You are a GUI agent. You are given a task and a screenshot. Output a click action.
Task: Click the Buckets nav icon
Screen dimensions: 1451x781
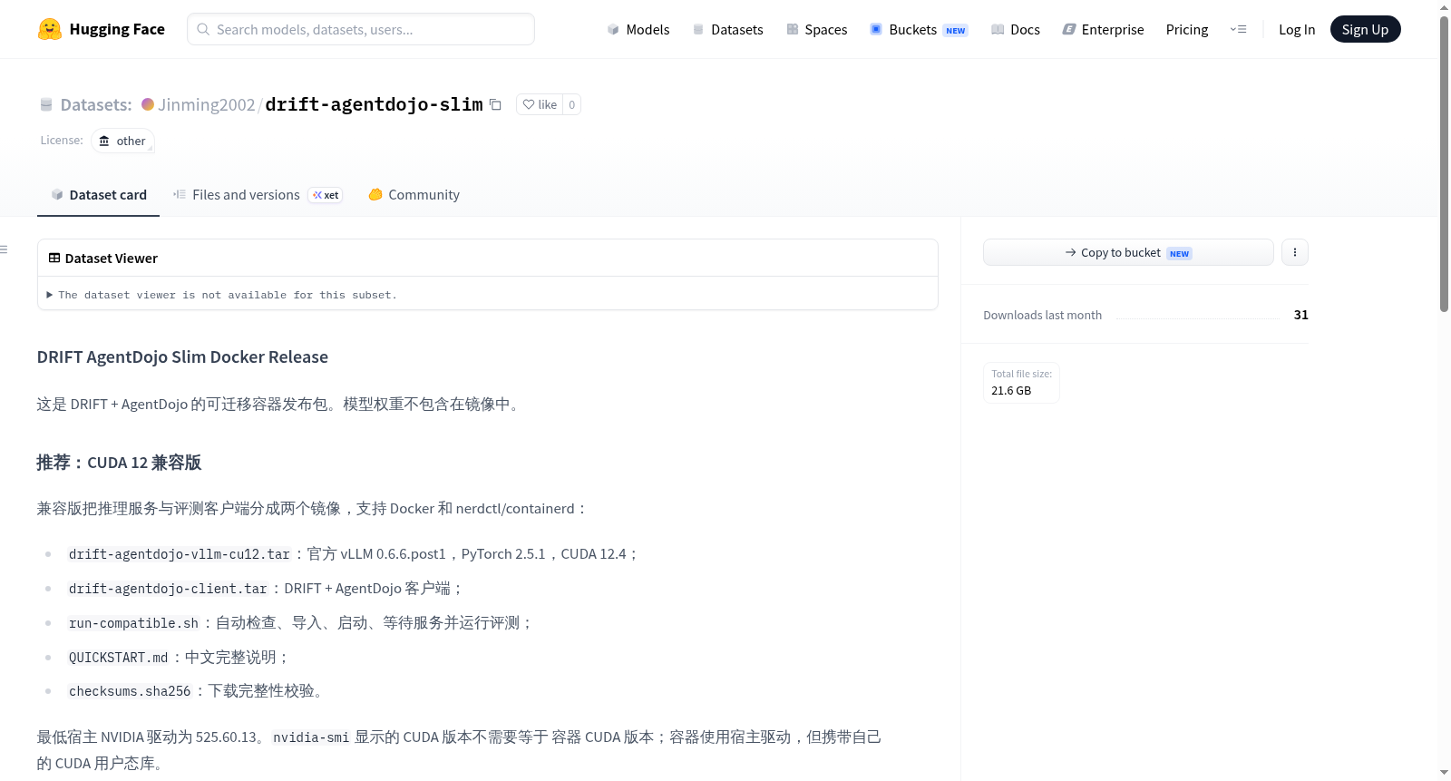[x=876, y=29]
